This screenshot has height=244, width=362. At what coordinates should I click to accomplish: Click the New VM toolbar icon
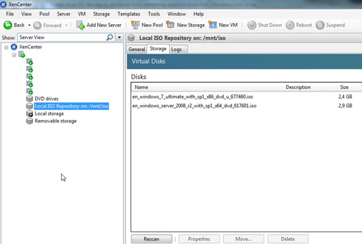tap(212, 25)
